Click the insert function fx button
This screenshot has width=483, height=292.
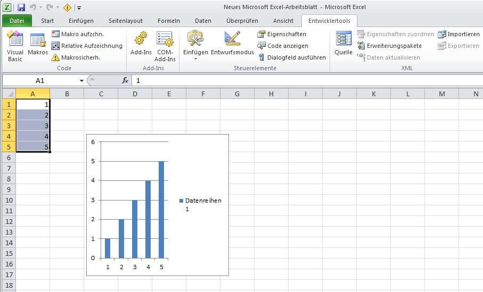tap(125, 81)
